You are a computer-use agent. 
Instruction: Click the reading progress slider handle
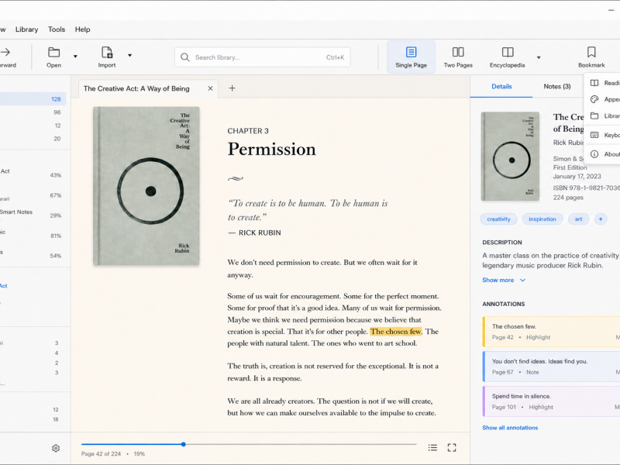click(184, 444)
